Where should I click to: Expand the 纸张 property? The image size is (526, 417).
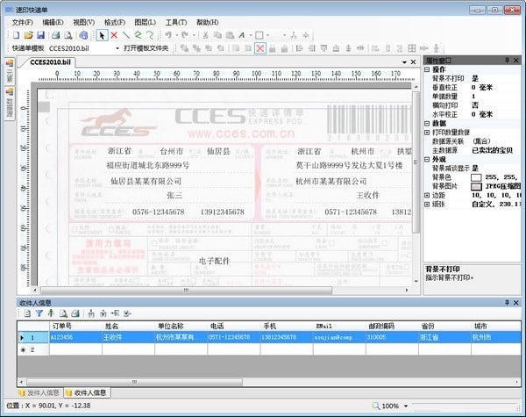(427, 204)
